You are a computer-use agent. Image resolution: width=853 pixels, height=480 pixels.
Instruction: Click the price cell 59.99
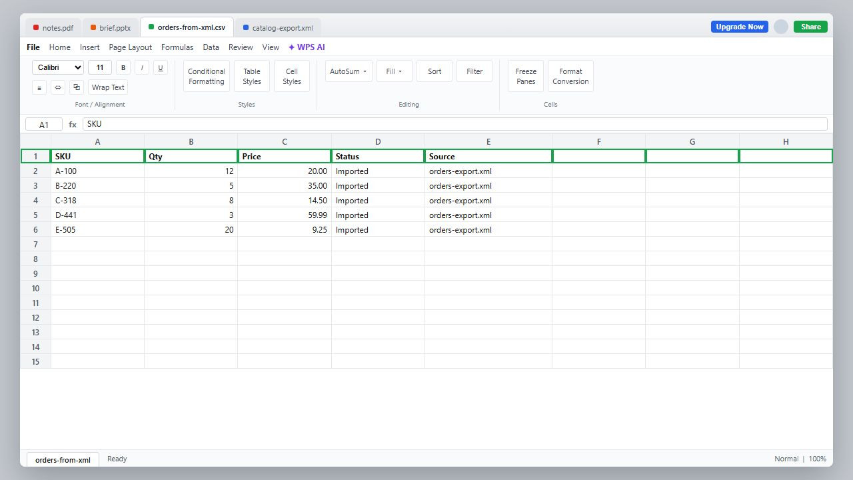click(285, 215)
